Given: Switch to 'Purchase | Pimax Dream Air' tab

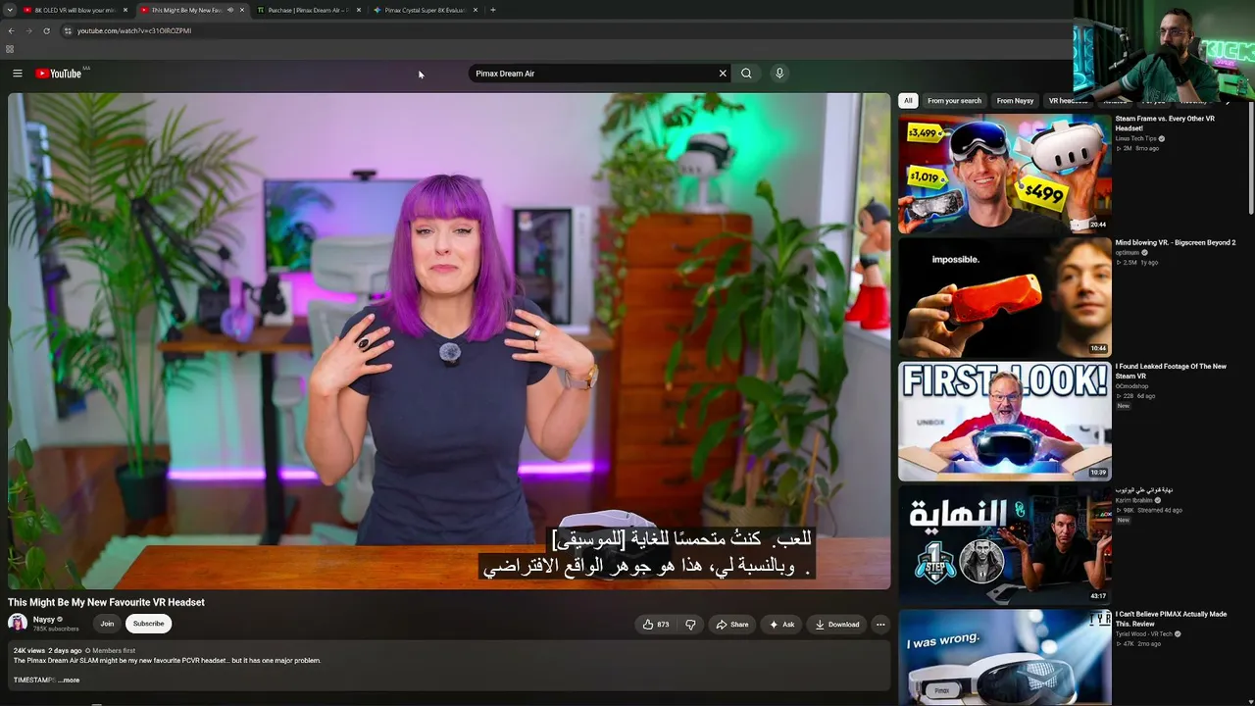Looking at the screenshot, I should click(309, 10).
